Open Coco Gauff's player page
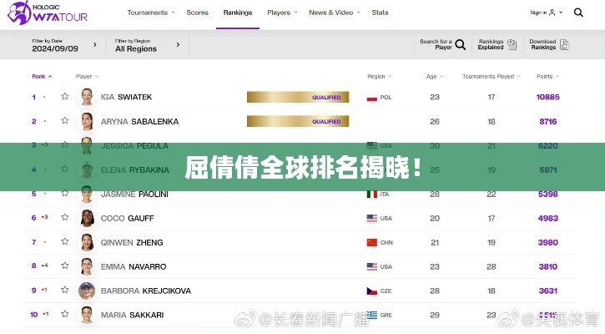Viewport: 605px width, 334px height. (128, 219)
